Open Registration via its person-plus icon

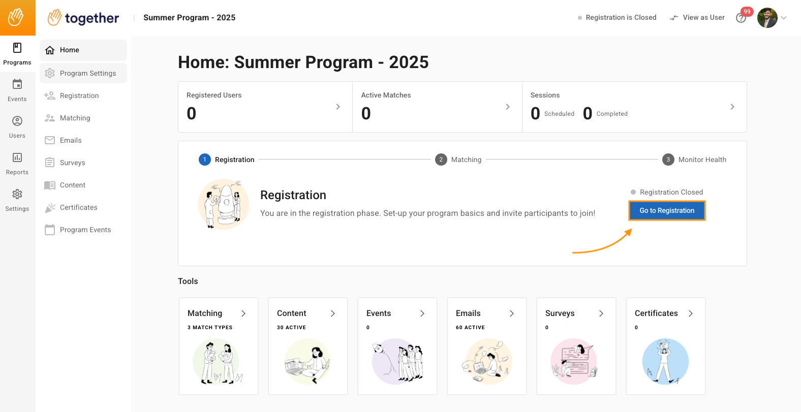pos(50,96)
